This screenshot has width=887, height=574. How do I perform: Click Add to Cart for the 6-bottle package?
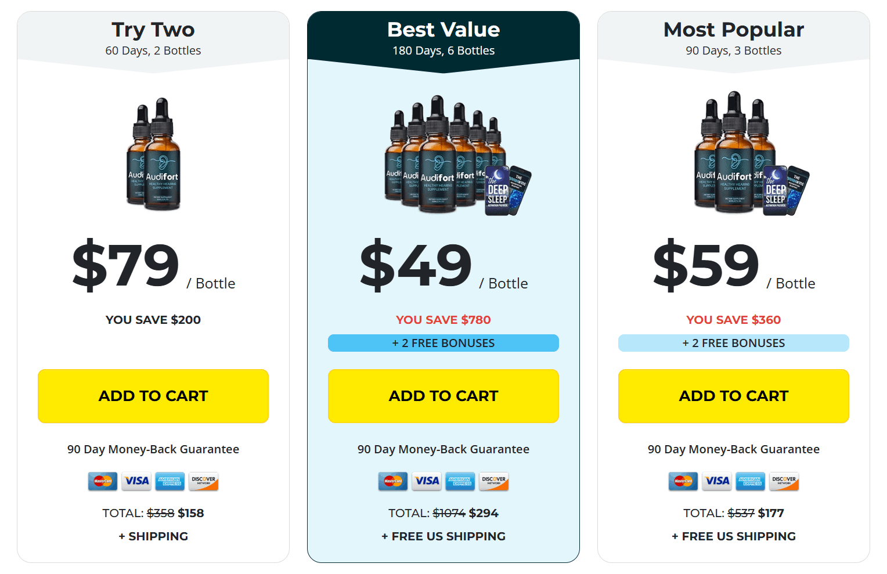click(443, 396)
